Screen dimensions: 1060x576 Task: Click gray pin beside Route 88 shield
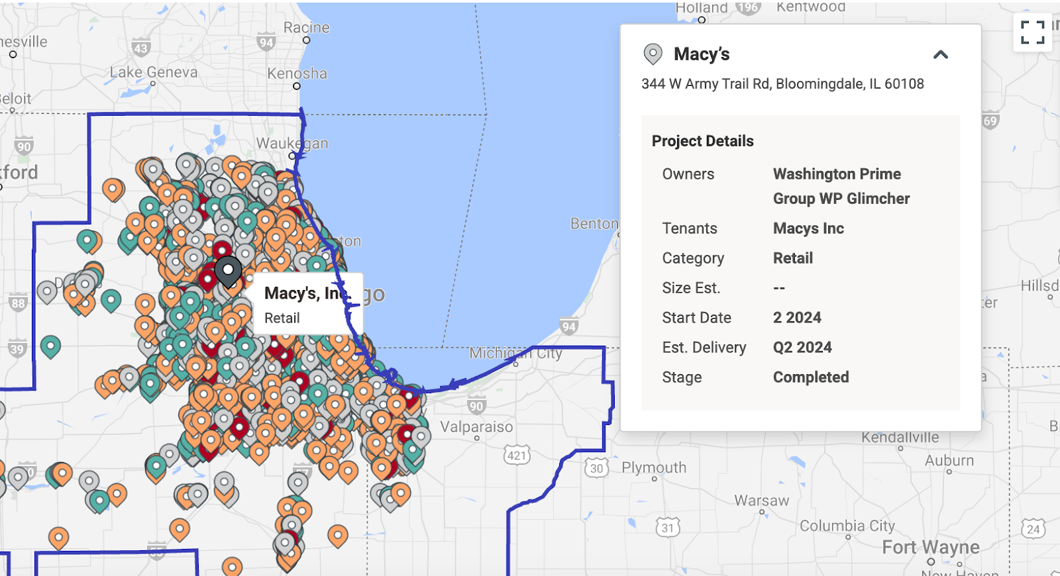click(46, 291)
